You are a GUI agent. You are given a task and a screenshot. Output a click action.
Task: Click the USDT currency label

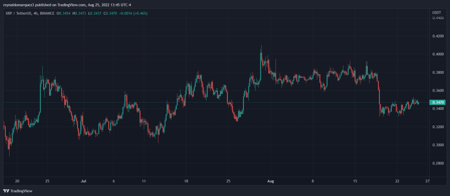(437, 12)
